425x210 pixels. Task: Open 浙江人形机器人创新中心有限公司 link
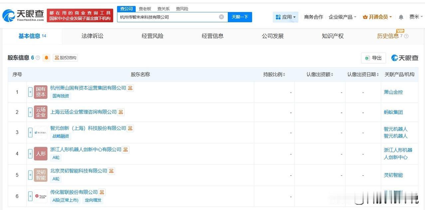pyautogui.click(x=86, y=149)
